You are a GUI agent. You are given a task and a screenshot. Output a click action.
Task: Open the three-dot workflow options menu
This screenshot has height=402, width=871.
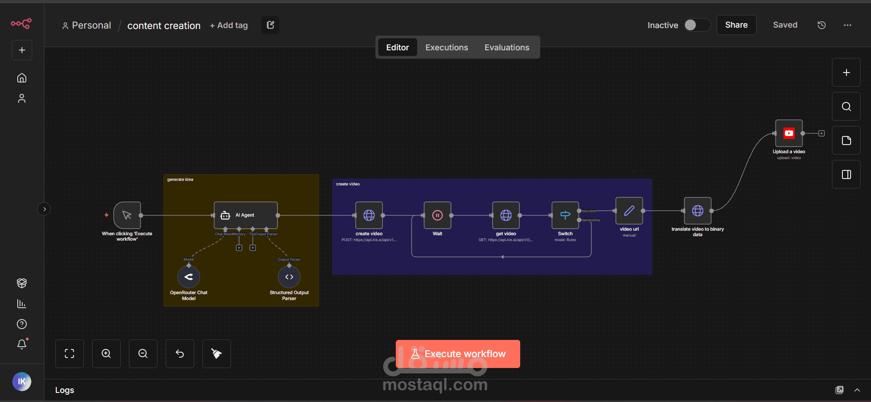point(847,25)
